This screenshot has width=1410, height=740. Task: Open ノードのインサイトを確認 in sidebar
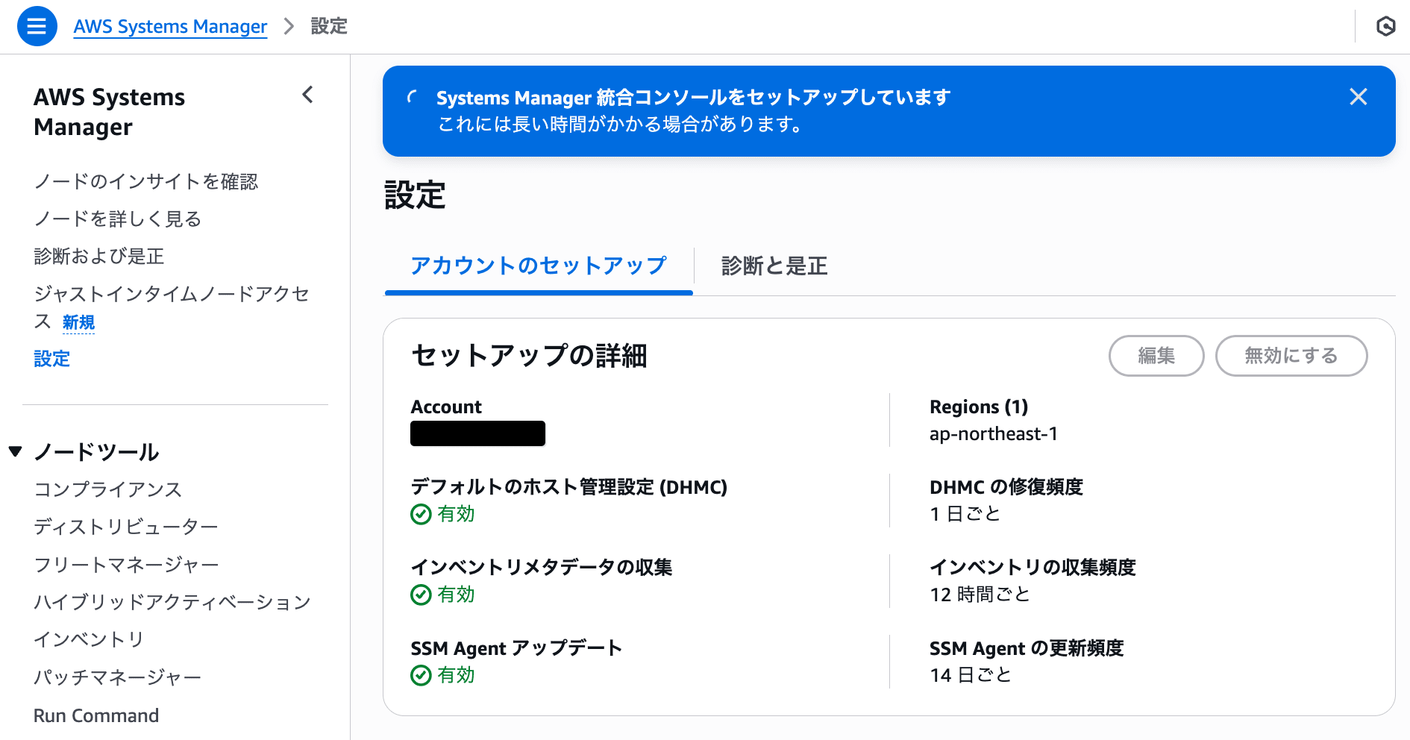tap(146, 181)
